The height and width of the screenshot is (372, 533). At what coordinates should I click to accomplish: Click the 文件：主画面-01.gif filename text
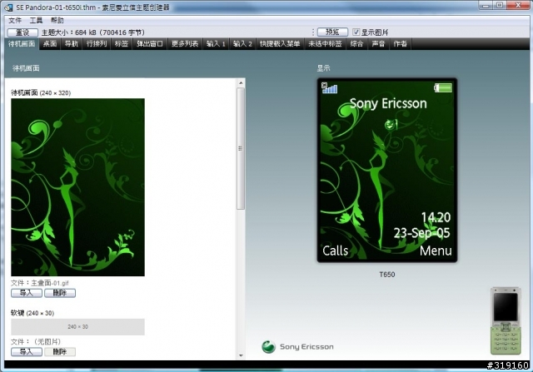40,283
